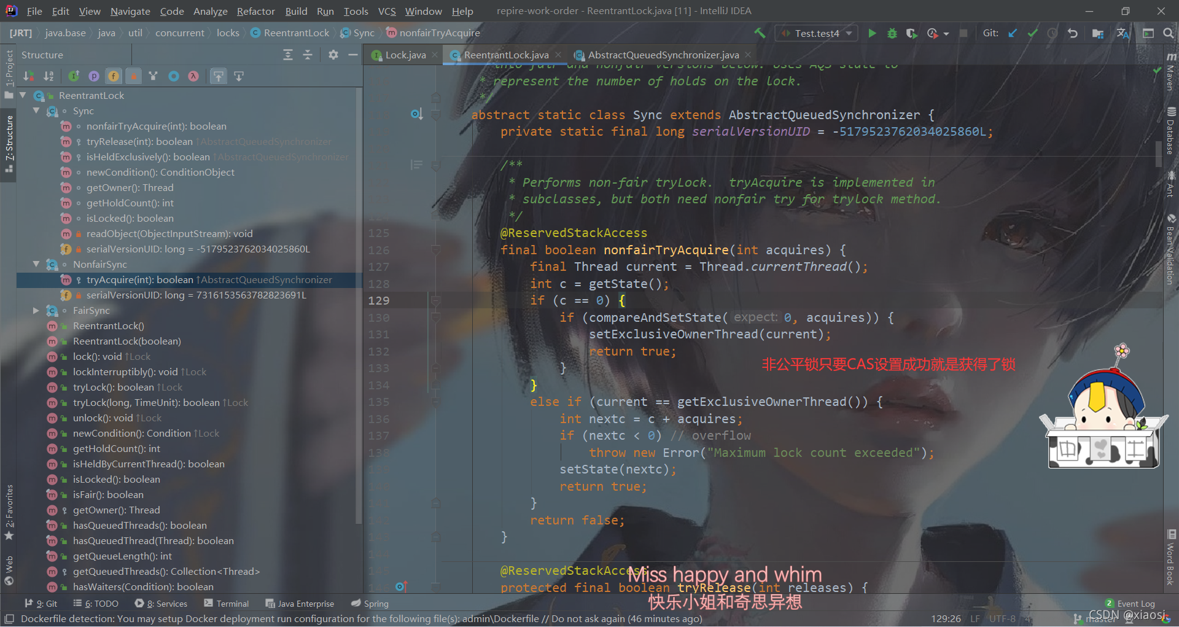The width and height of the screenshot is (1179, 627).
Task: Click the Git update project blue arrow
Action: pos(1013,33)
